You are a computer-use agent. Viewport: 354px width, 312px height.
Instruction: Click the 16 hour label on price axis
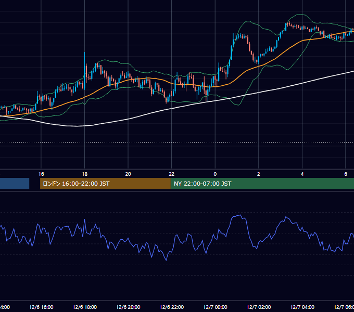[41, 174]
